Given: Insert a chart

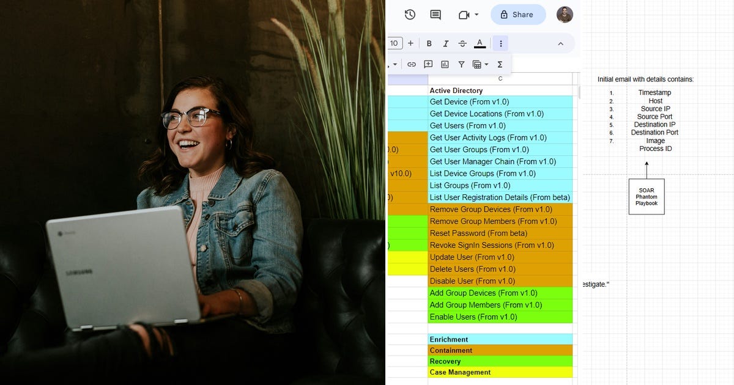Looking at the screenshot, I should pyautogui.click(x=445, y=64).
